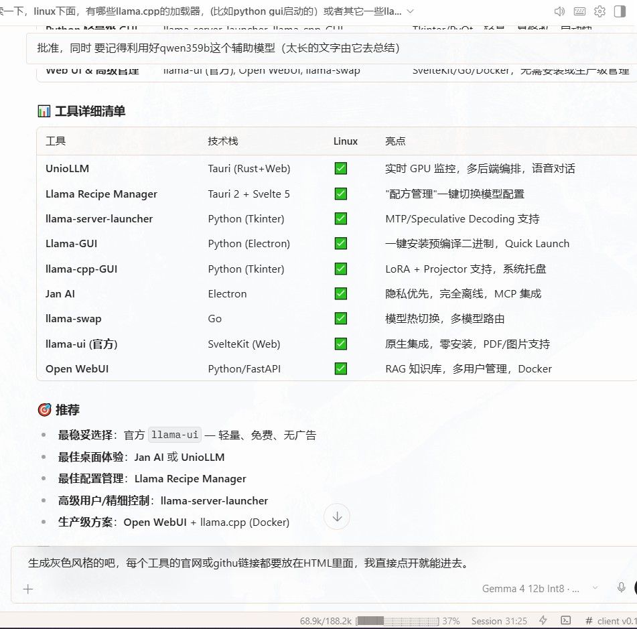Add attachment with the plus icon
The width and height of the screenshot is (637, 629).
[28, 589]
